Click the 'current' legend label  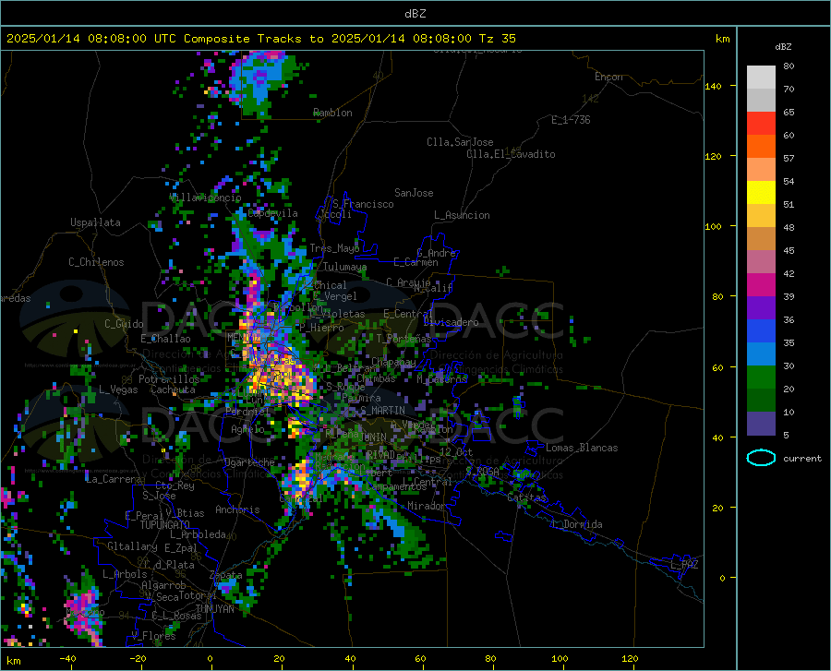coord(802,459)
